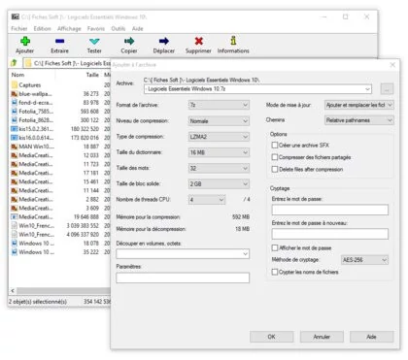Image resolution: width=408 pixels, height=360 pixels.
Task: Select the MediaCreati... 17 181 row
Action: pos(60,173)
